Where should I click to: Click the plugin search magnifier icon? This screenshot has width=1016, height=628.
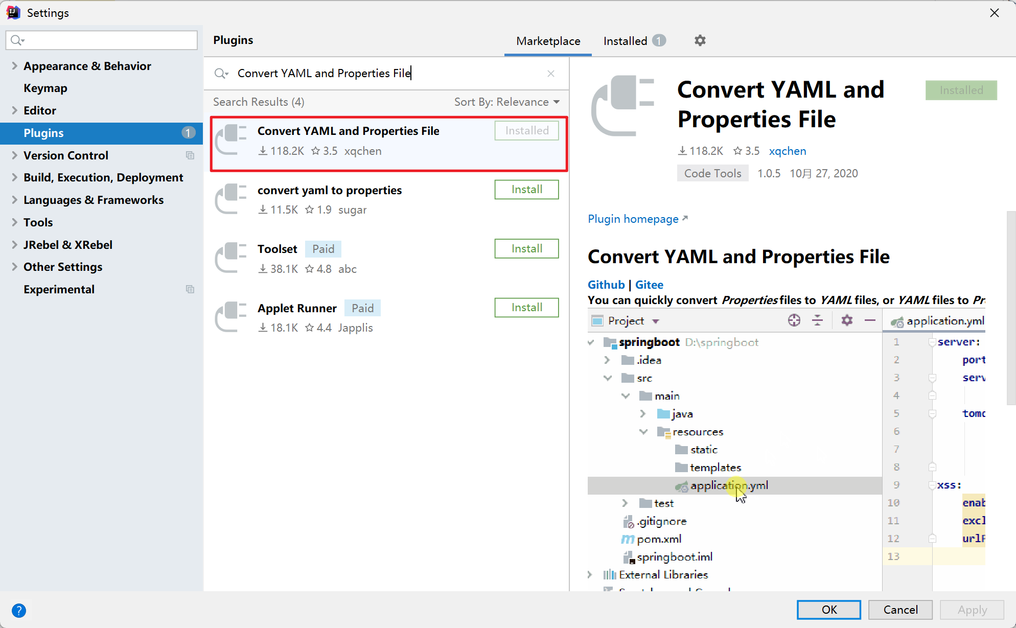(x=221, y=74)
